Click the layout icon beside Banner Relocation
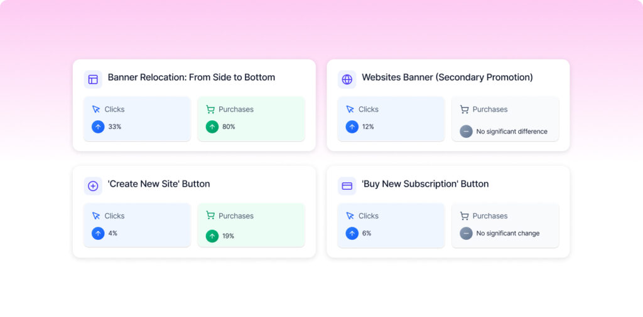The width and height of the screenshot is (643, 317). pos(93,79)
